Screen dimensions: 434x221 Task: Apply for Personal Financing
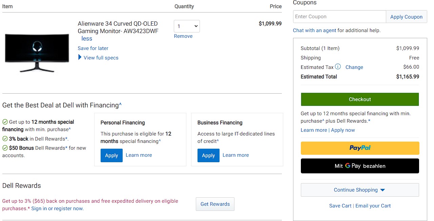[x=111, y=155]
